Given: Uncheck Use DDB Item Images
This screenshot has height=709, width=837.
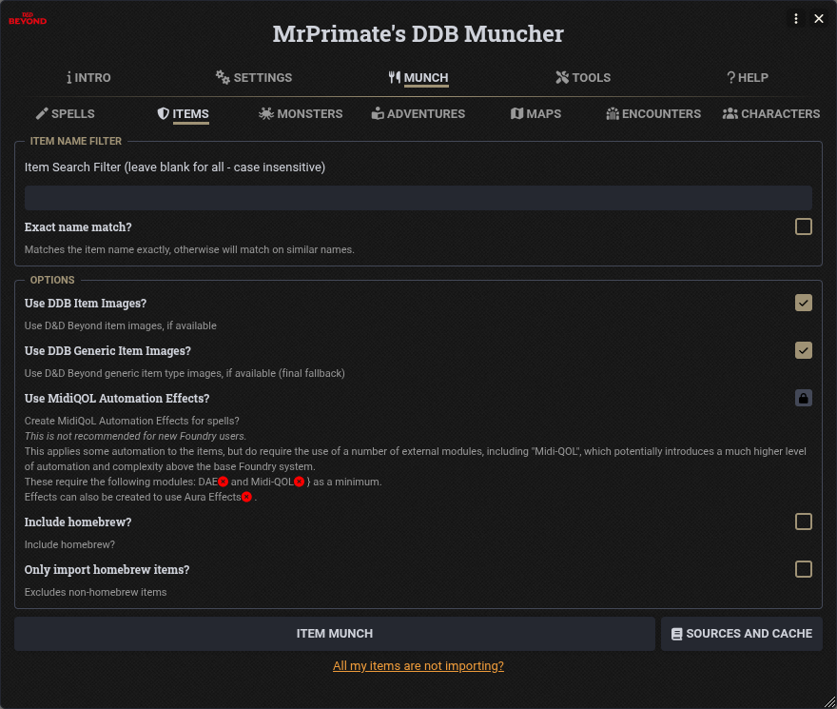Looking at the screenshot, I should click(804, 303).
